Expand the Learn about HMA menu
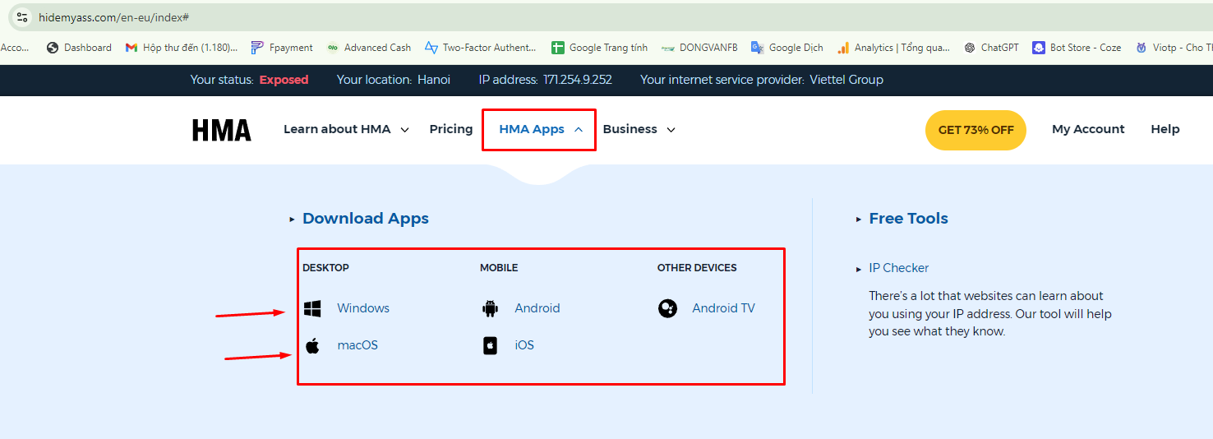Image resolution: width=1213 pixels, height=439 pixels. (x=346, y=129)
